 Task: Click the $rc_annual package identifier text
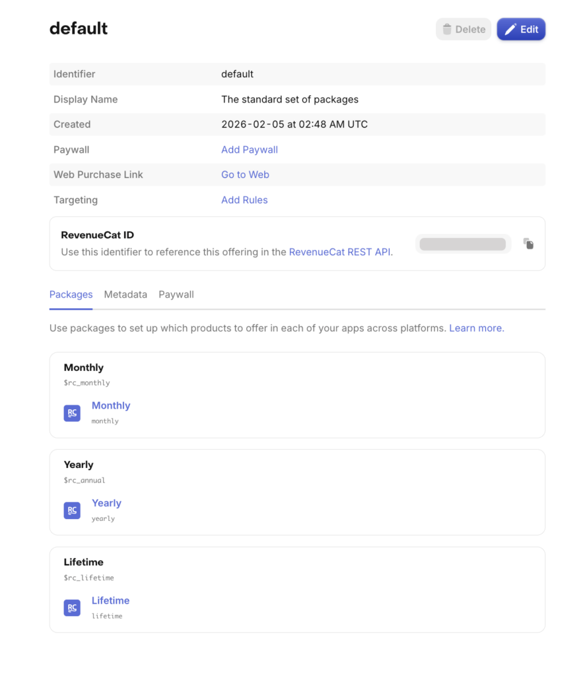(85, 481)
